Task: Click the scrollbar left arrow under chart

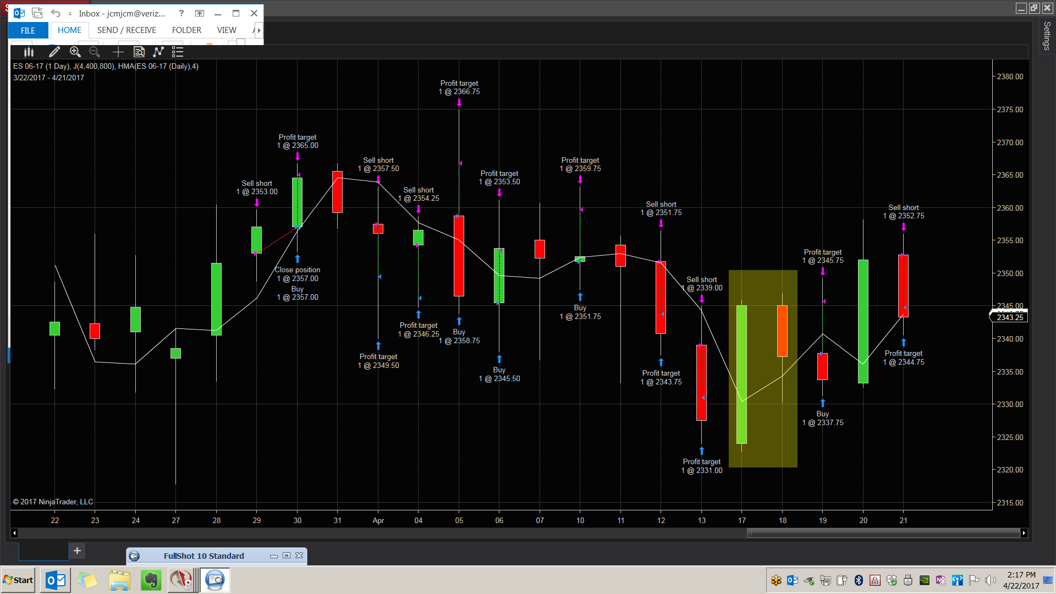Action: click(x=14, y=533)
